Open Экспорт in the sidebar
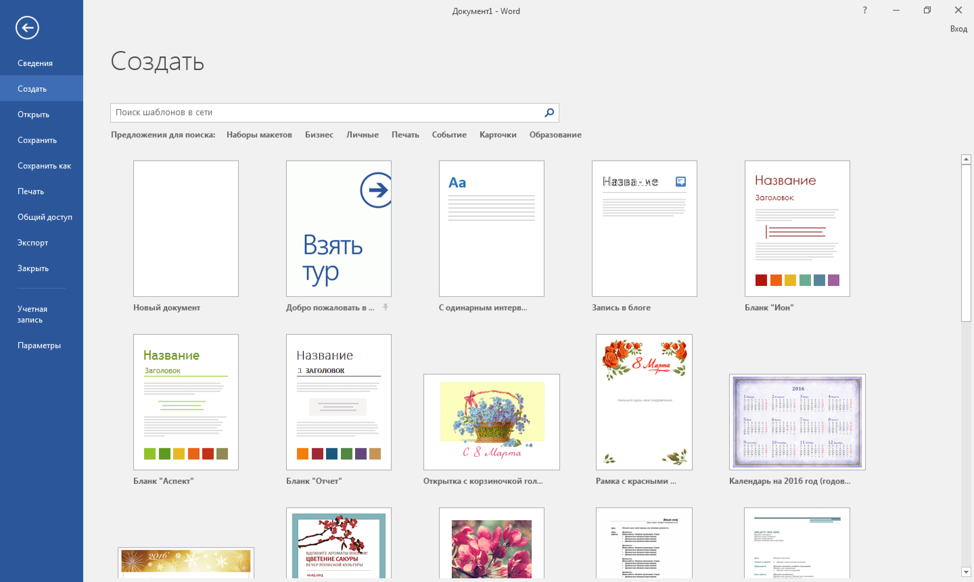Viewport: 974px width, 582px height. [32, 243]
